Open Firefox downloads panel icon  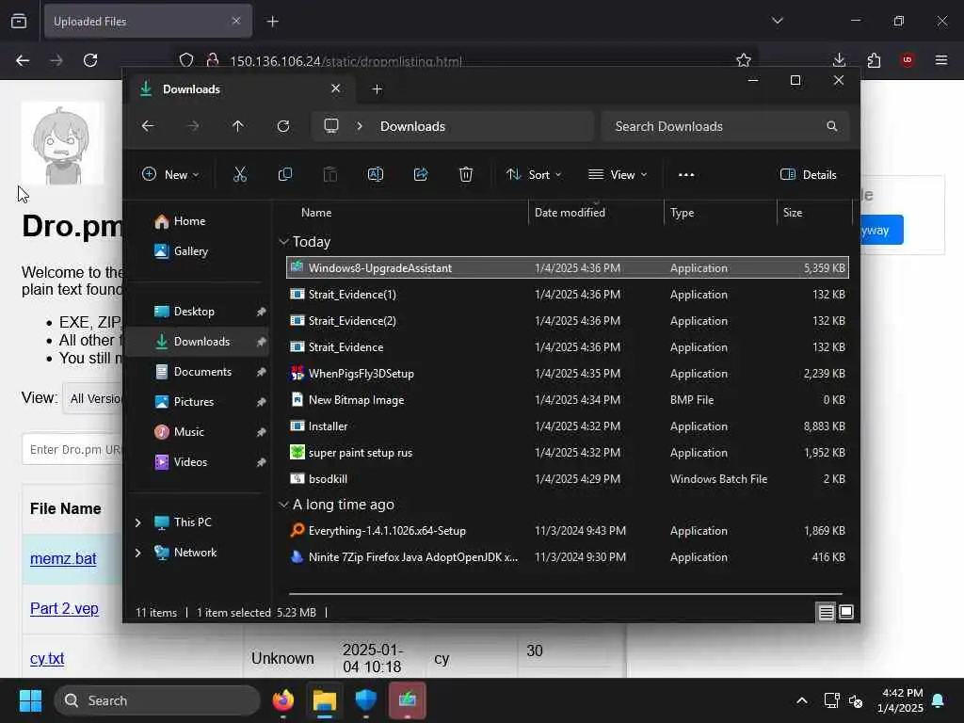839,60
